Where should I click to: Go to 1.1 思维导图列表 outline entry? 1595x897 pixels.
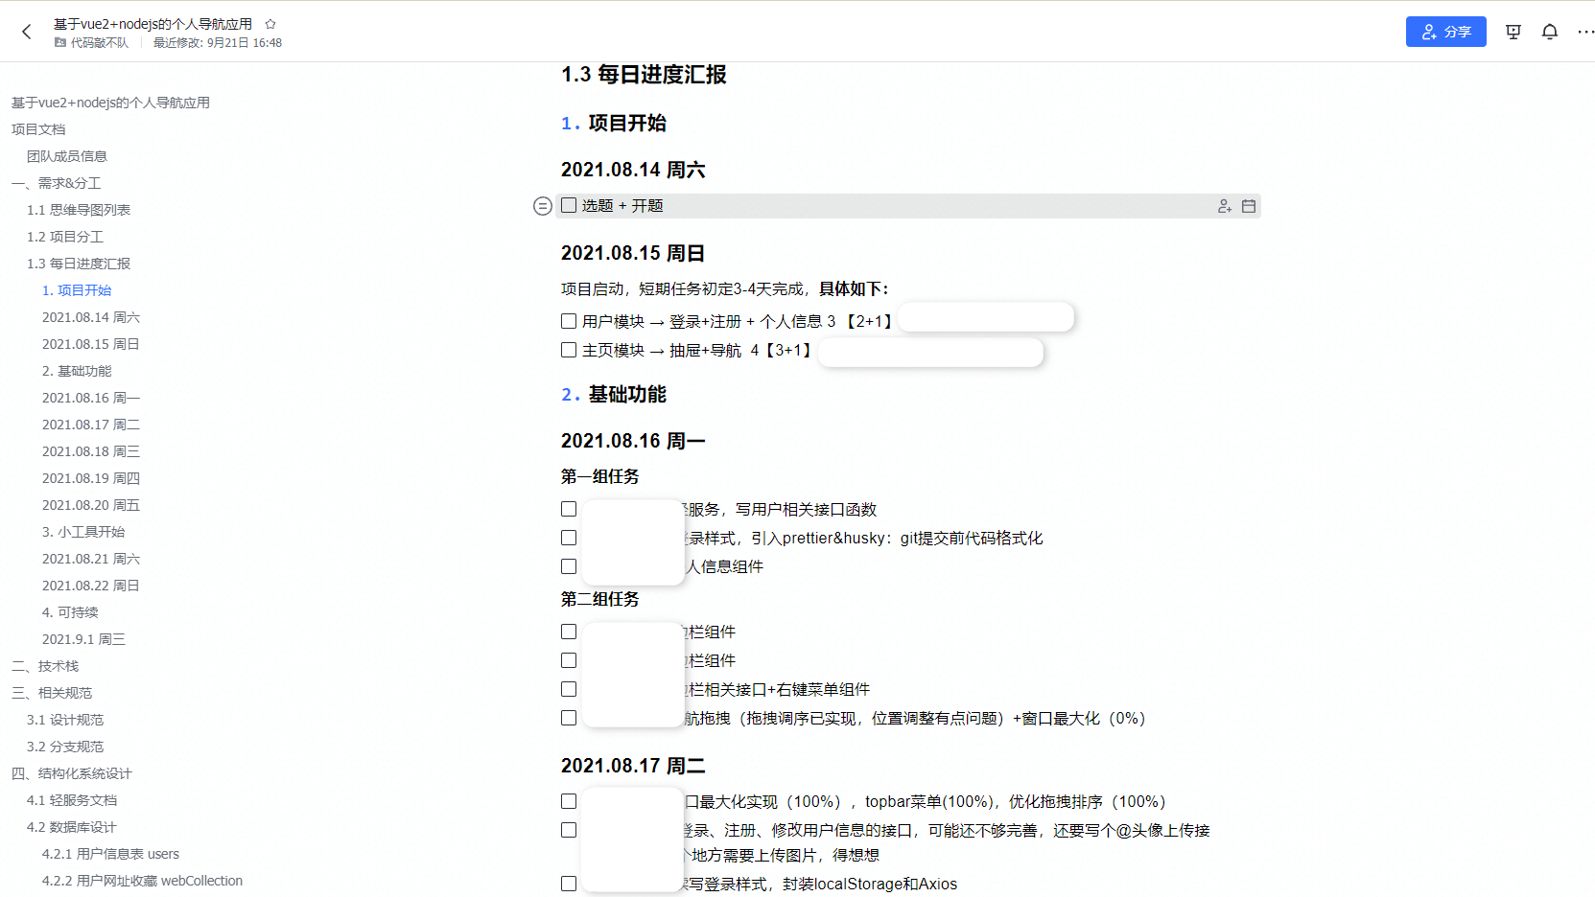click(x=79, y=210)
